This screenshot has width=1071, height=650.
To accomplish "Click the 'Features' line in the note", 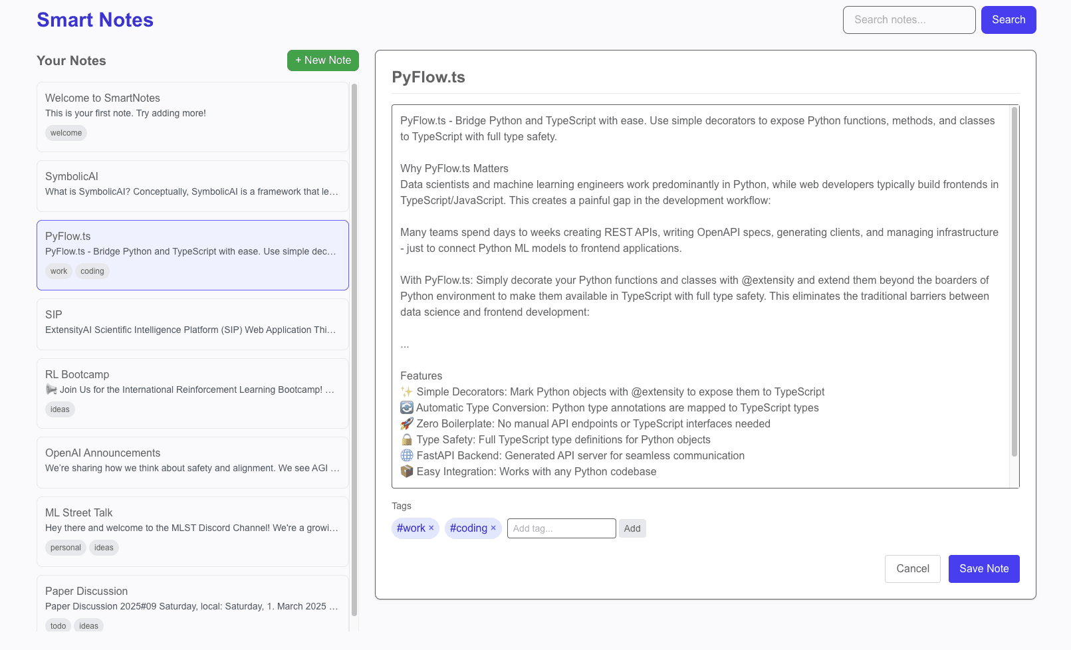I will click(x=421, y=376).
